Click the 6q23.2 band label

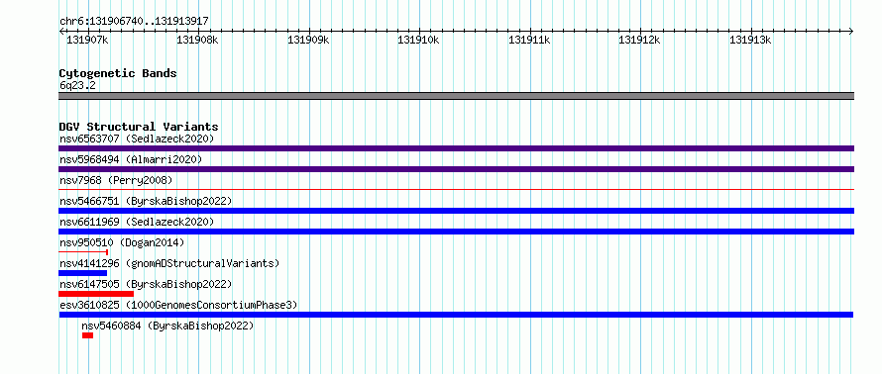[x=77, y=85]
